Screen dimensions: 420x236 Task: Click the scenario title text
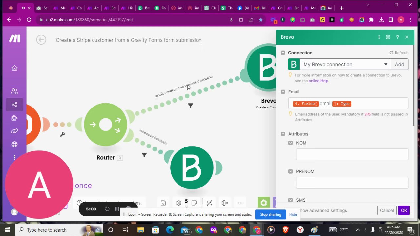click(129, 40)
